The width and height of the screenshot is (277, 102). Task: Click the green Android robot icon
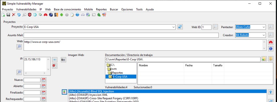pyautogui.click(x=61, y=15)
